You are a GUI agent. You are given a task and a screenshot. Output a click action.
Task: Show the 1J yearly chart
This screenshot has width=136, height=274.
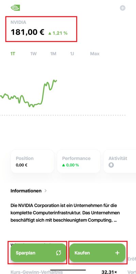click(x=72, y=54)
